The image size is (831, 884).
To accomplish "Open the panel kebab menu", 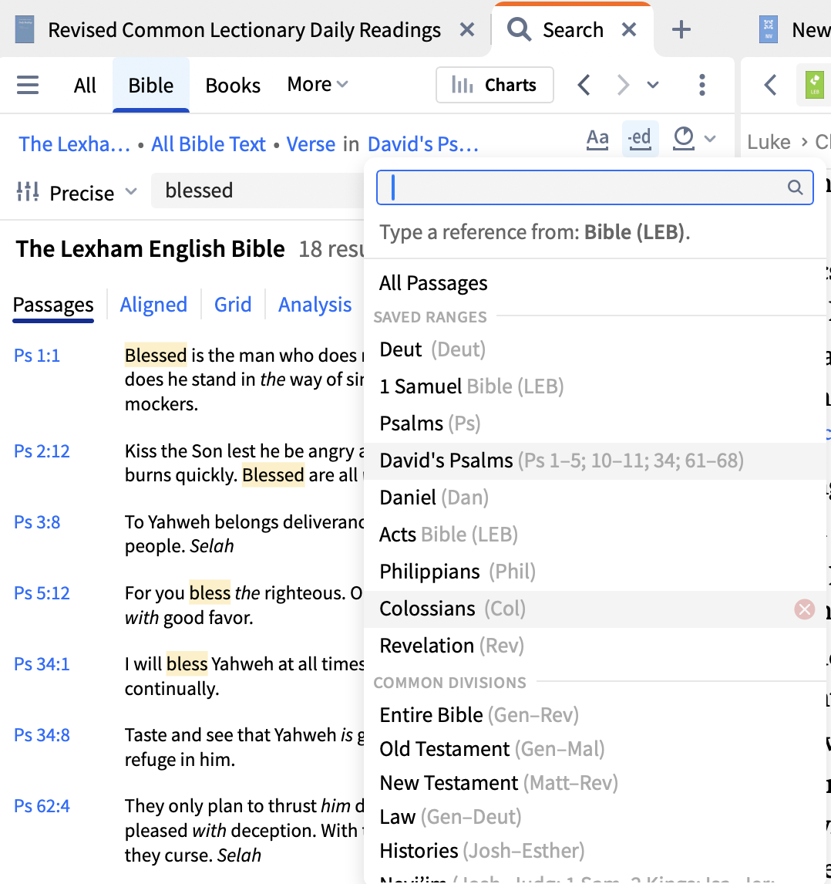I will 702,85.
